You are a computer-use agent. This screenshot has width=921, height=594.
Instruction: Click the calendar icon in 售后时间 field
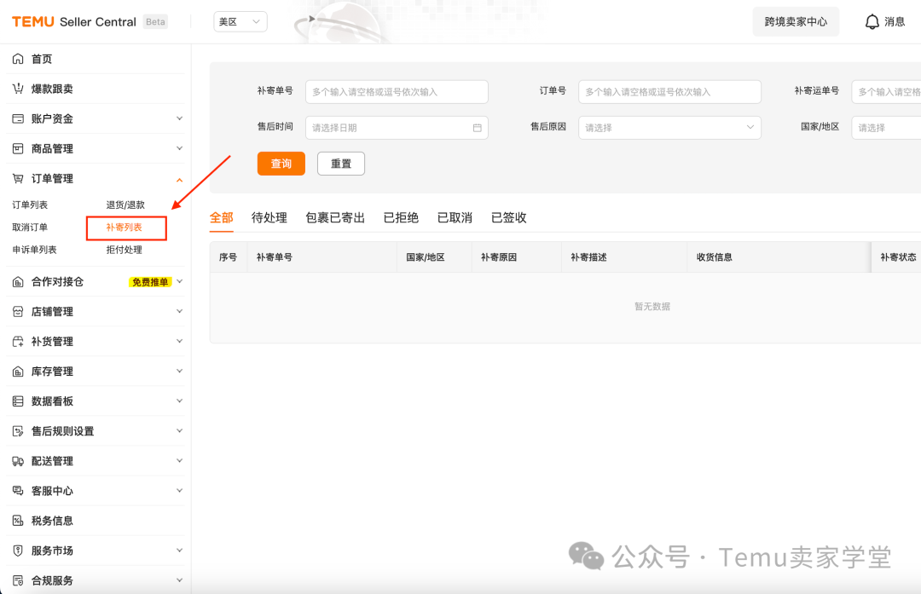(477, 128)
